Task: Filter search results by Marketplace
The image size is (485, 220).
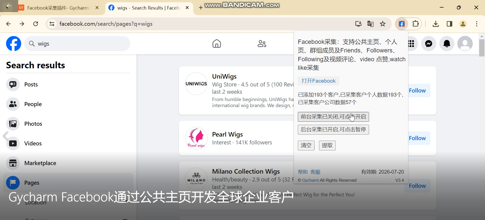Action: click(68, 163)
